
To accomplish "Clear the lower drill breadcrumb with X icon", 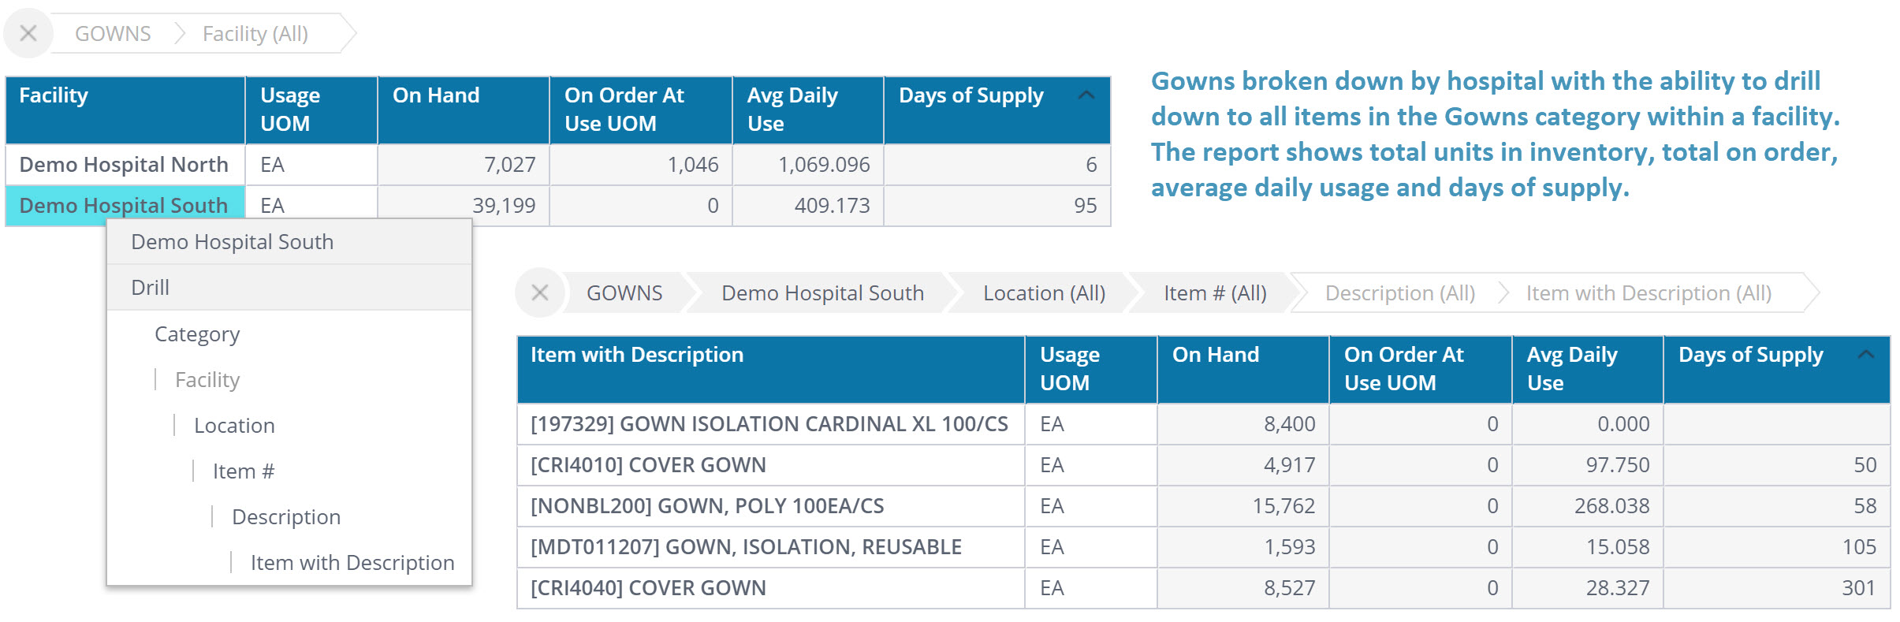I will (x=540, y=292).
